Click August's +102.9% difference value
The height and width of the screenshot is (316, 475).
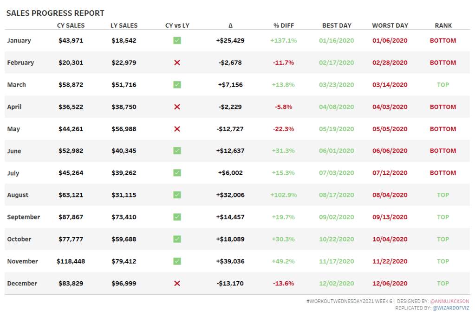[x=283, y=195]
